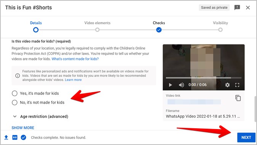Open the Checks step
Viewport: 257px width, 145px height.
click(159, 26)
